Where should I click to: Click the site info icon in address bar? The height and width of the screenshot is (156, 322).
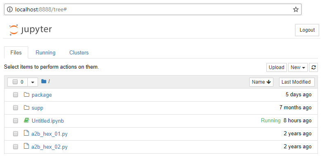10,9
